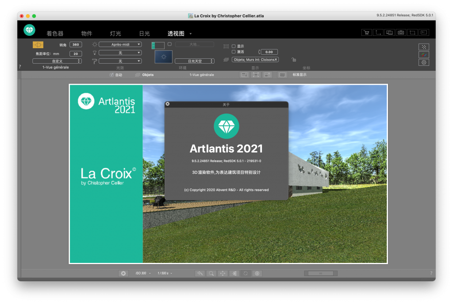Click the camera render icon
Image resolution: width=453 pixels, height=304 pixels.
pos(401,32)
